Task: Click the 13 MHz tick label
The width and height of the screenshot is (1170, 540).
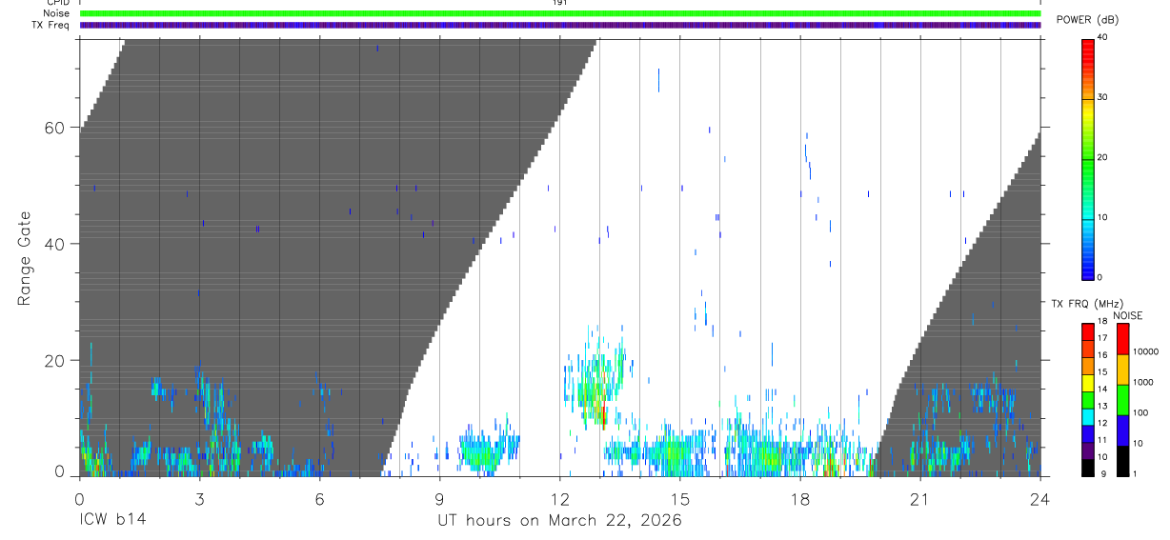Action: (1101, 407)
